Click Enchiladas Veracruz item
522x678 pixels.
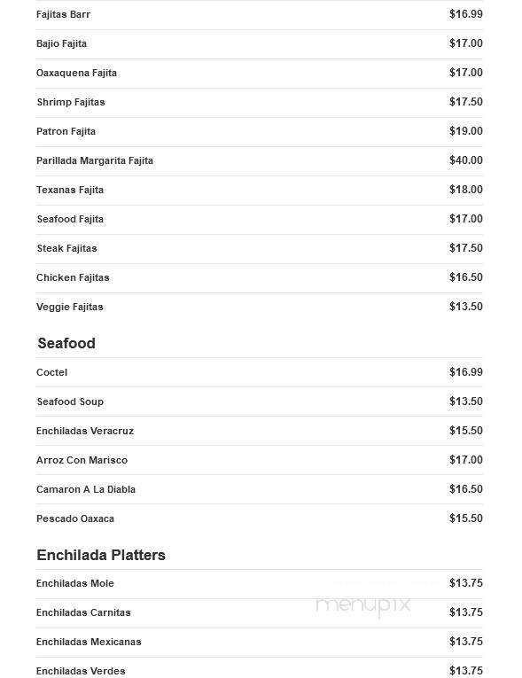[x=85, y=431]
